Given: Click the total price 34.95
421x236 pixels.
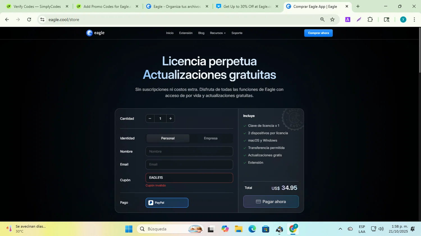Looking at the screenshot, I should tap(289, 188).
